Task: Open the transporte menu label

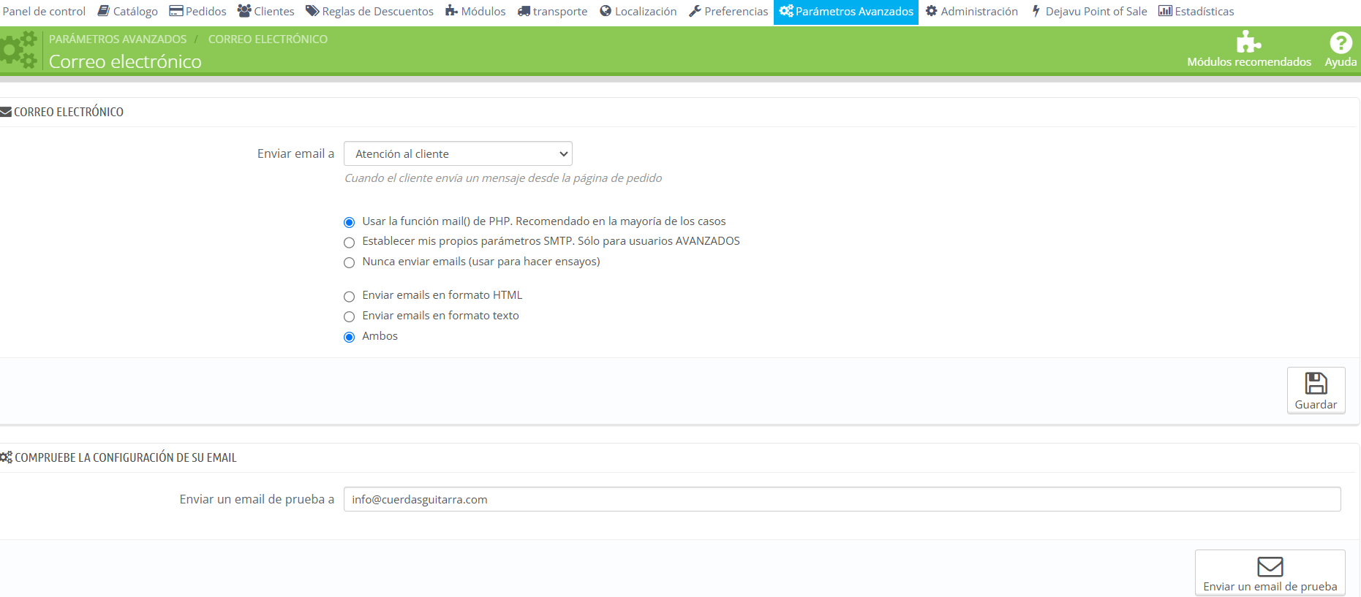Action: coord(560,12)
